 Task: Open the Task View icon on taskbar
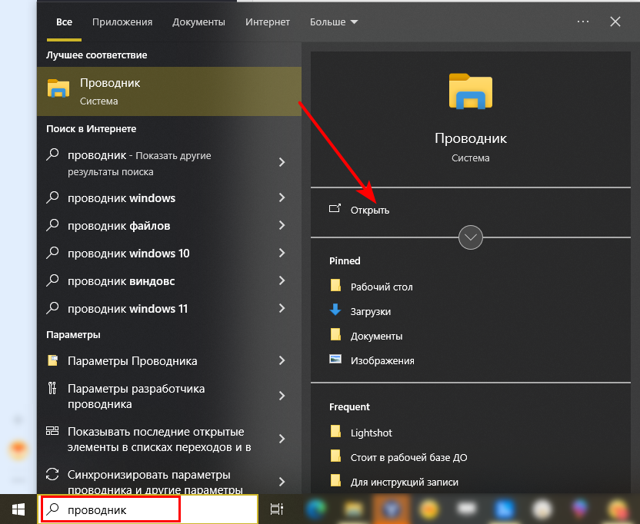click(277, 509)
